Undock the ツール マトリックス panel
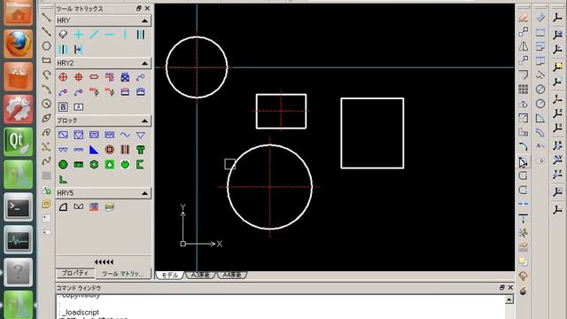This screenshot has width=567, height=319. tap(139, 8)
